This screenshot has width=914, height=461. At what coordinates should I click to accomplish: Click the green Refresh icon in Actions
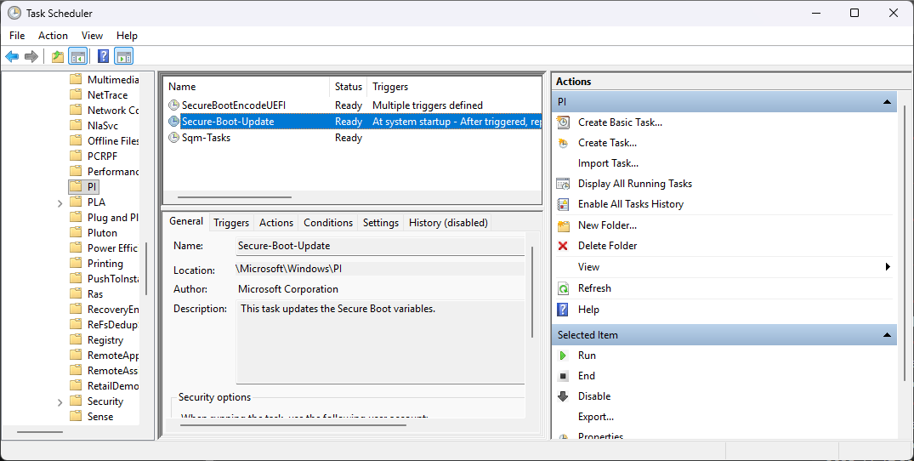click(563, 288)
